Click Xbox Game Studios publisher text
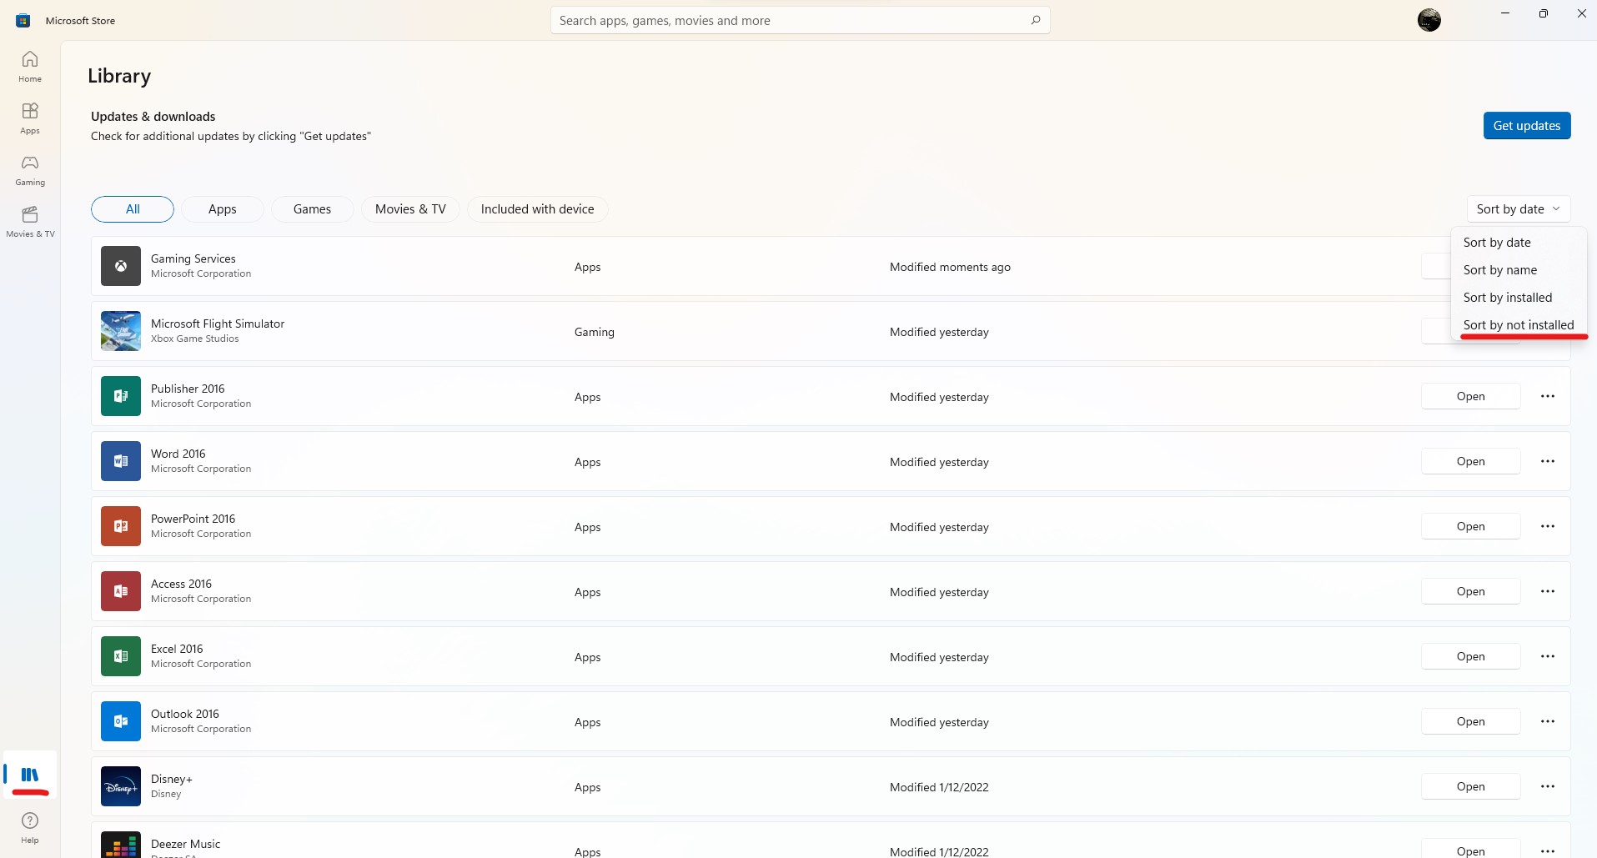This screenshot has width=1597, height=858. click(194, 339)
